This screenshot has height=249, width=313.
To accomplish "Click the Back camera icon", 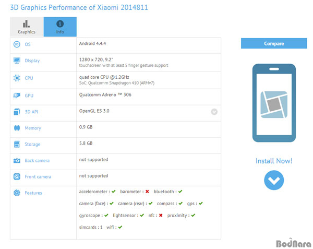I will (17, 160).
